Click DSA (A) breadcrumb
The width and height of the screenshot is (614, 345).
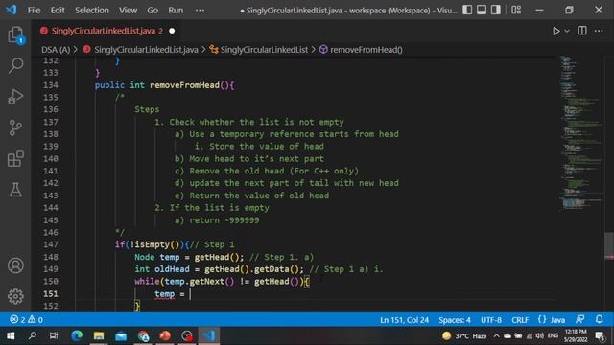(56, 50)
